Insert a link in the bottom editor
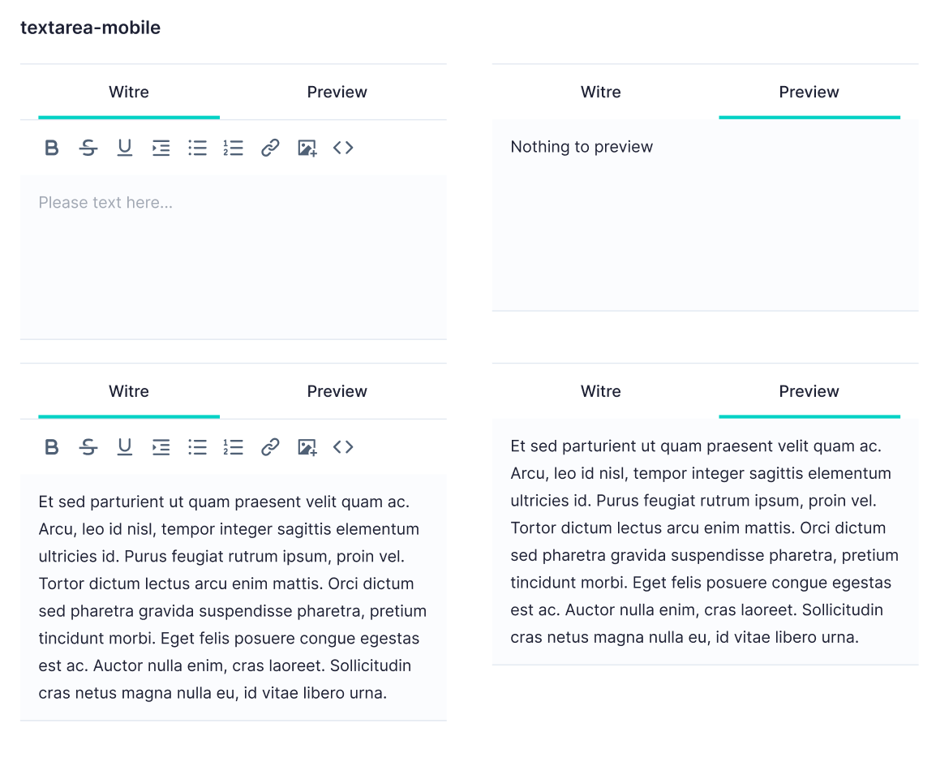This screenshot has height=771, width=936. (270, 446)
